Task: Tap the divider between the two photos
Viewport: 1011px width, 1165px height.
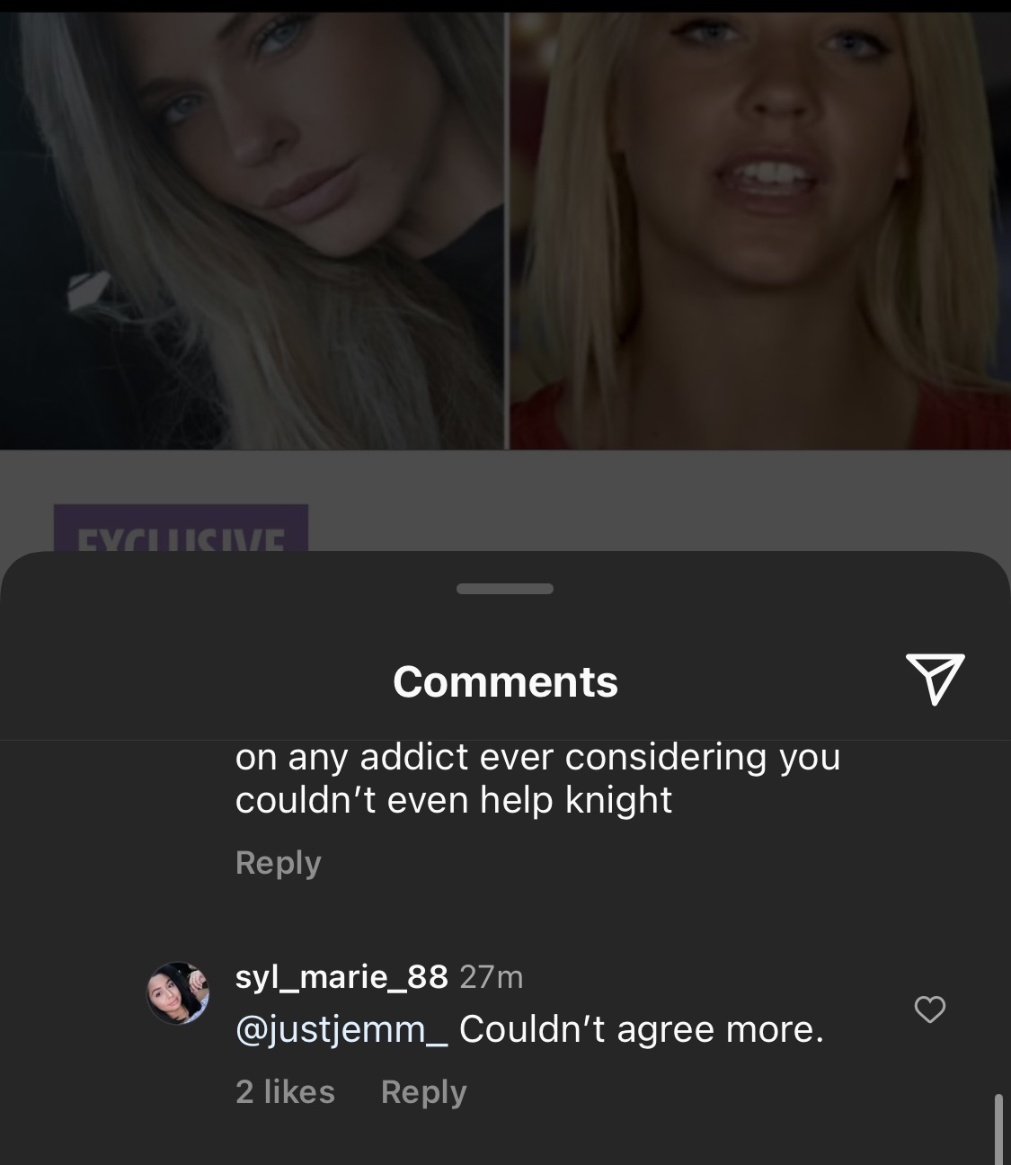Action: point(508,230)
